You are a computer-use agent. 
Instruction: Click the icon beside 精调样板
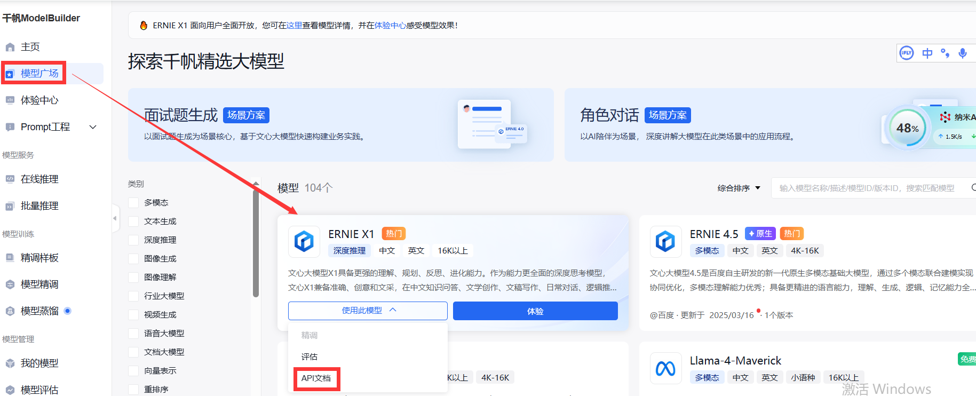point(10,258)
